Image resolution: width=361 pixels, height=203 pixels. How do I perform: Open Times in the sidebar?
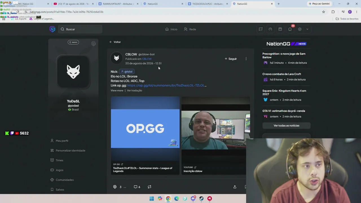coord(57,160)
